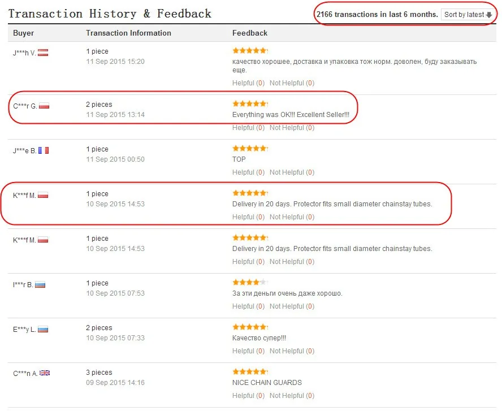Screen dimensions: 502x411
Task: Click the UK flag beside C***n A.
Action: coord(45,373)
